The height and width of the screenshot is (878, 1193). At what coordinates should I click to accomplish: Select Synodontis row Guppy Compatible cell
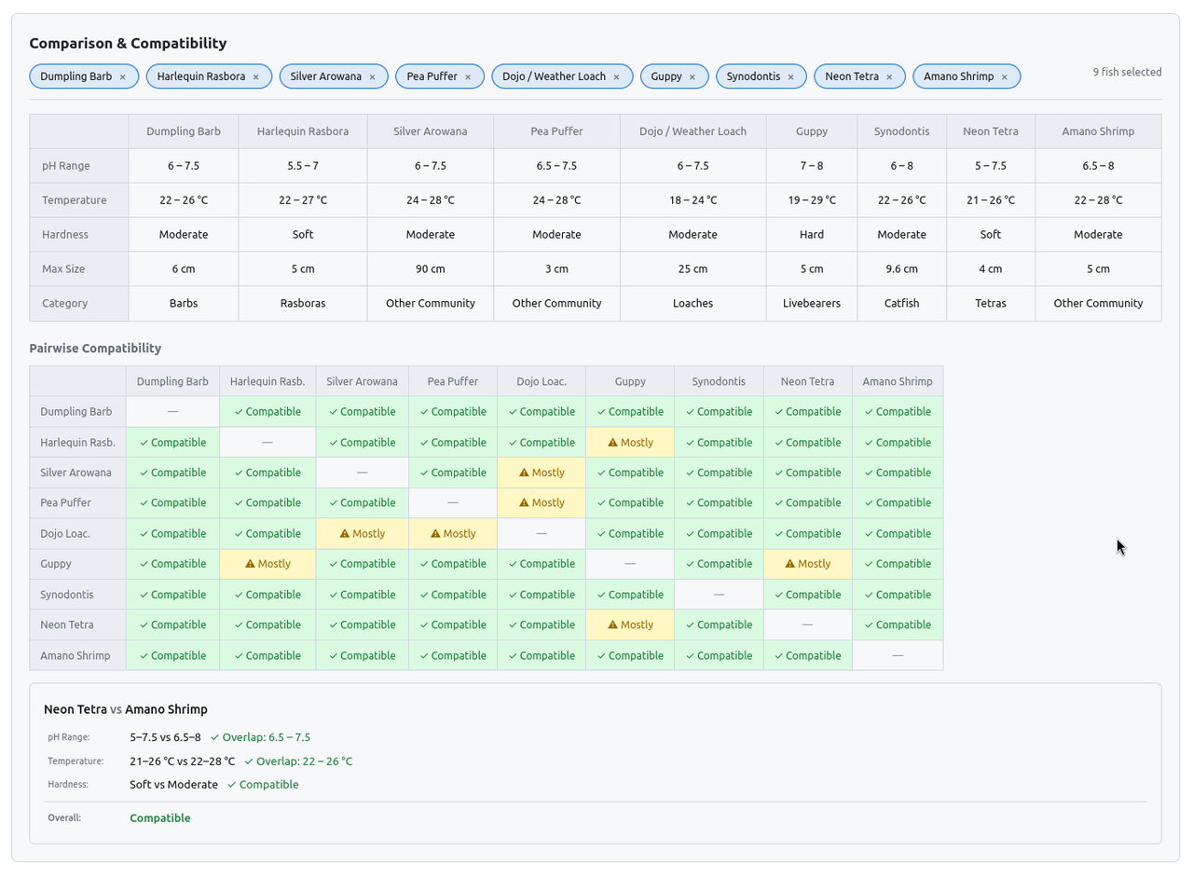[x=630, y=595]
